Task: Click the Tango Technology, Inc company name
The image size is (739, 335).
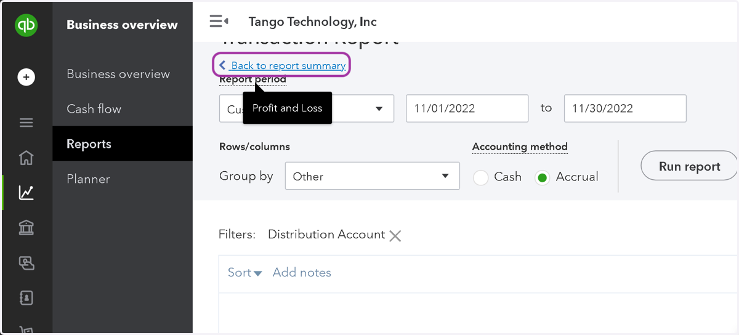Action: [x=312, y=22]
